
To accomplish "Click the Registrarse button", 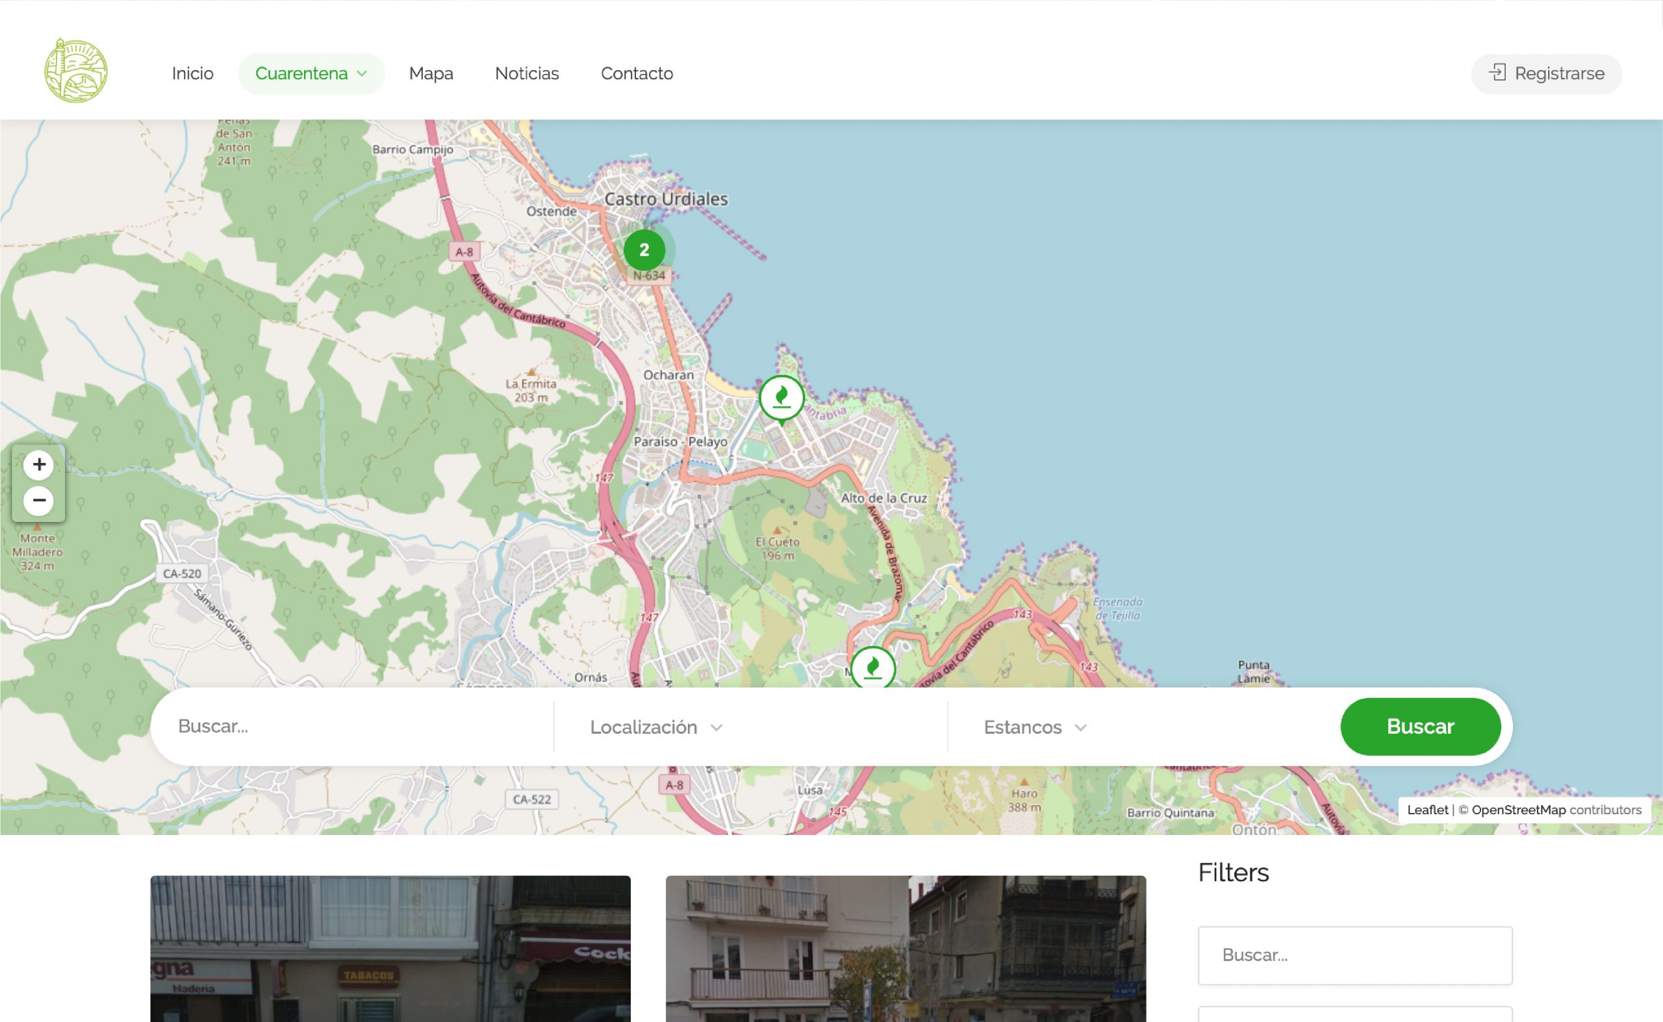I will pyautogui.click(x=1546, y=73).
